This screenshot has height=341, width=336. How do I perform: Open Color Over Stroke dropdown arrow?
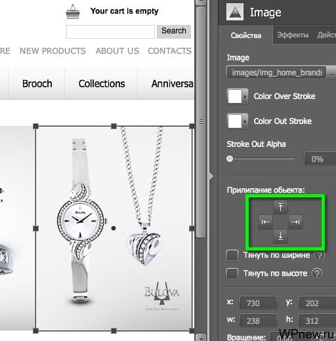(245, 96)
